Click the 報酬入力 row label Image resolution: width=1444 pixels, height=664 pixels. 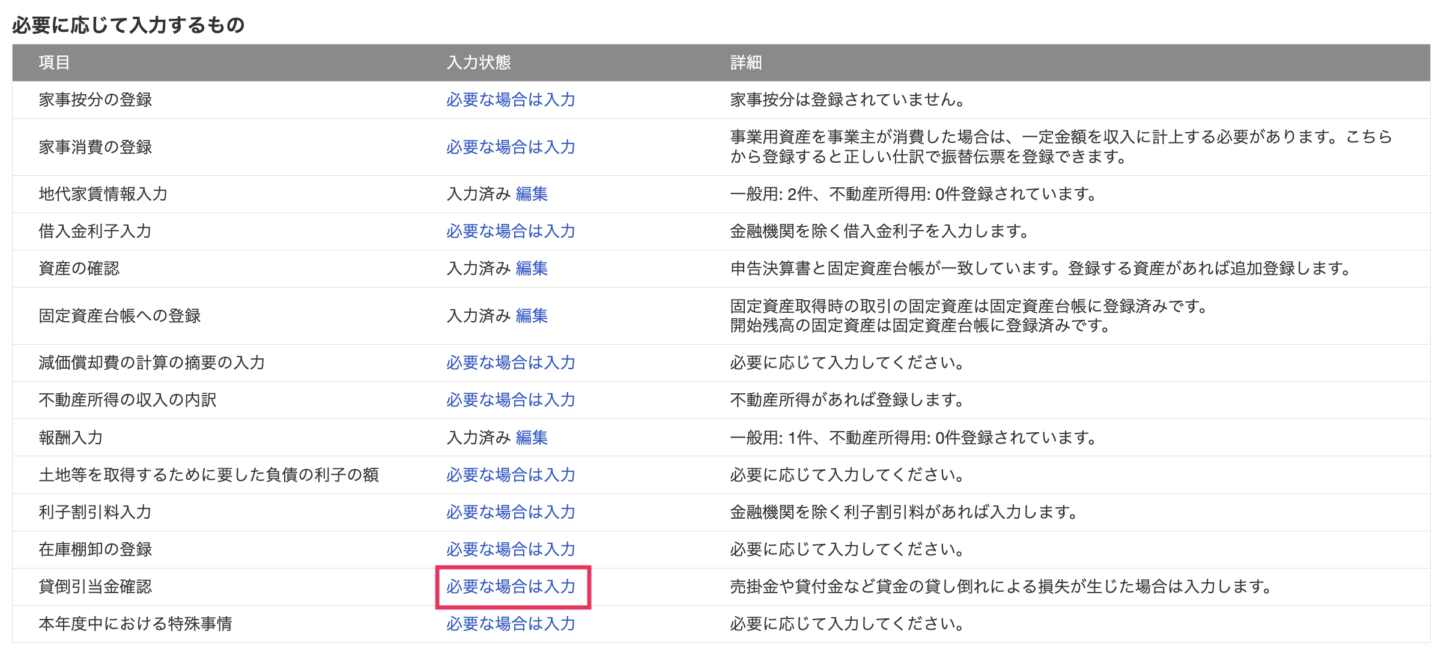(x=71, y=438)
